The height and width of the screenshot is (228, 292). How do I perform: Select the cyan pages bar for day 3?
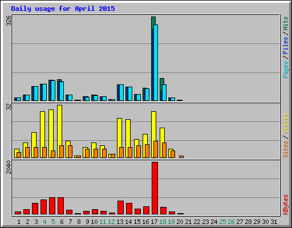36,93
